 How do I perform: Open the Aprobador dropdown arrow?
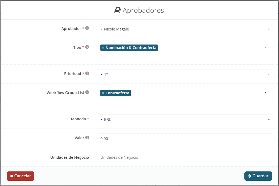tap(269, 29)
